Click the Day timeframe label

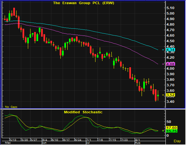[177, 141]
